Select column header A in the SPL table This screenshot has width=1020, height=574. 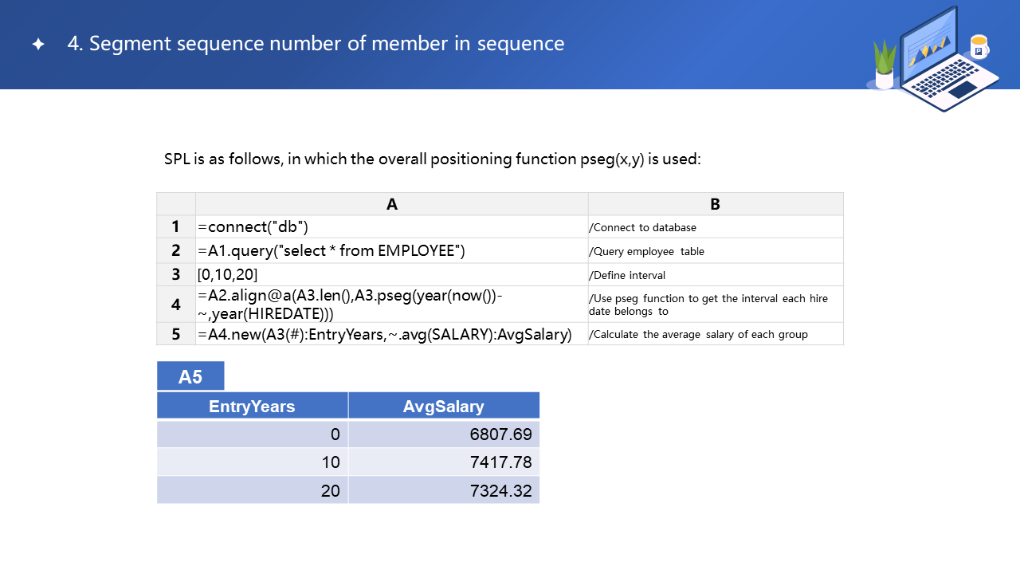(x=391, y=204)
